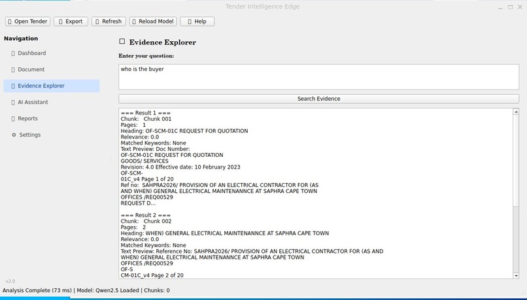Viewport: 527px width, 300px height.
Task: Open the Help button
Action: (197, 22)
